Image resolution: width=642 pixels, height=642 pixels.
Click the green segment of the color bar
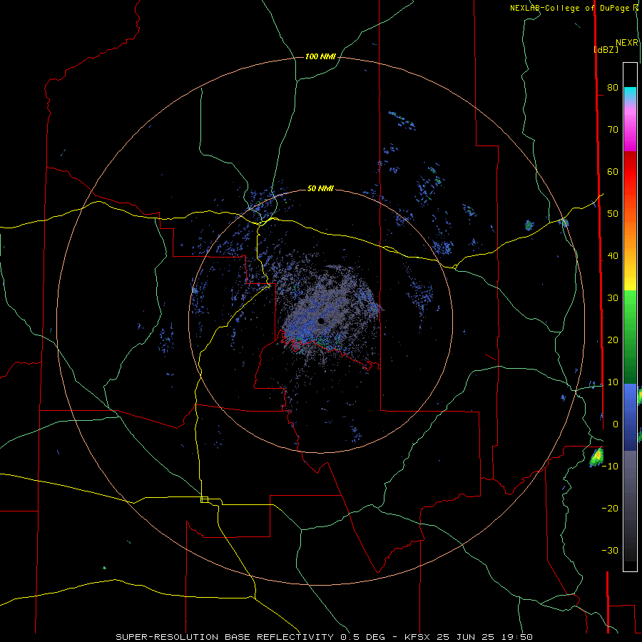coord(630,336)
